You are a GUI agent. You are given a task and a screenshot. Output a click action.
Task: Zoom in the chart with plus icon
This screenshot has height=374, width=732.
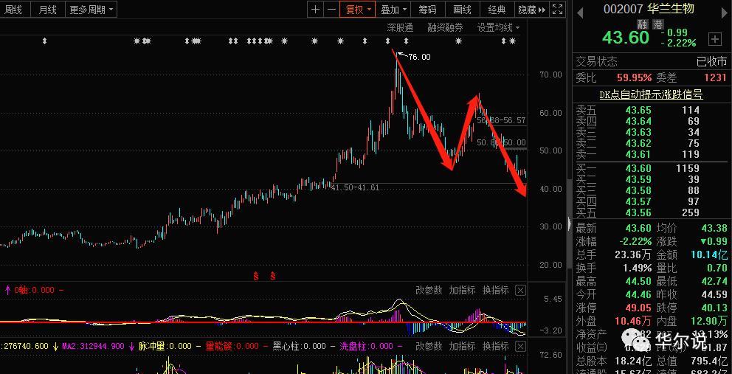(x=316, y=10)
